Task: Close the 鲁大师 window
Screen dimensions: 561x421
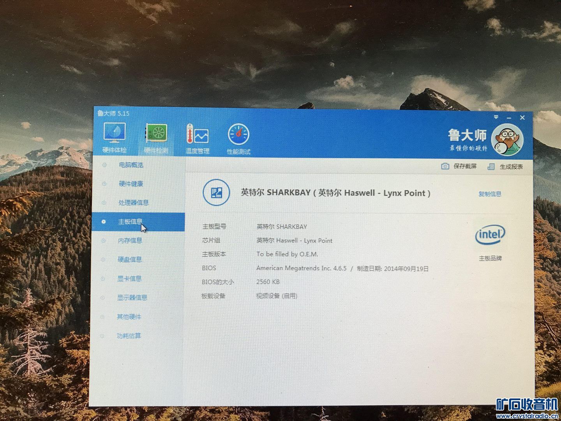Action: 522,117
